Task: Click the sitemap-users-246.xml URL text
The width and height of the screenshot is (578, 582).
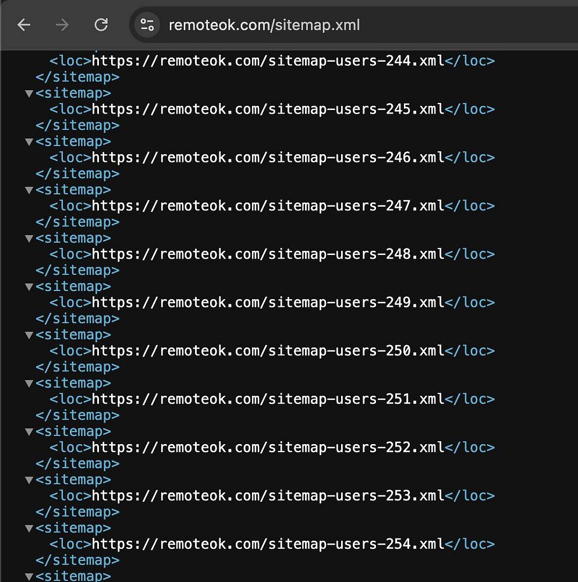Action: (268, 157)
